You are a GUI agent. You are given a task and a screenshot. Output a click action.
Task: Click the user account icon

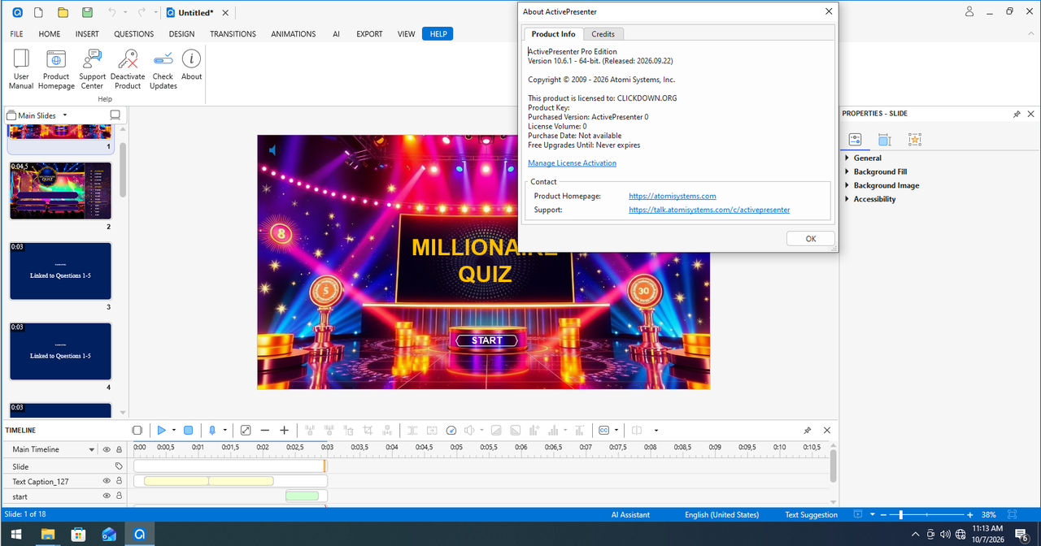[969, 11]
